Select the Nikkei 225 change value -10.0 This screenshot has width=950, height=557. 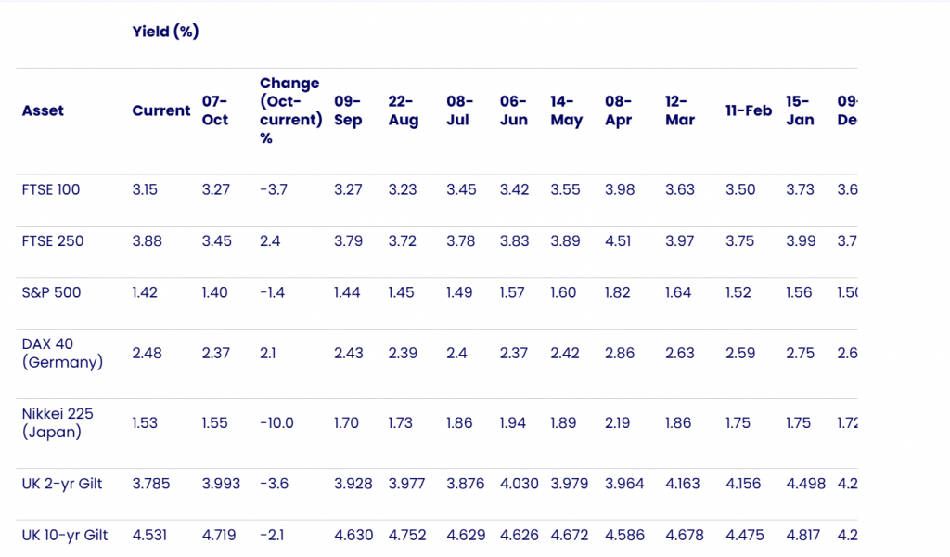pyautogui.click(x=276, y=422)
